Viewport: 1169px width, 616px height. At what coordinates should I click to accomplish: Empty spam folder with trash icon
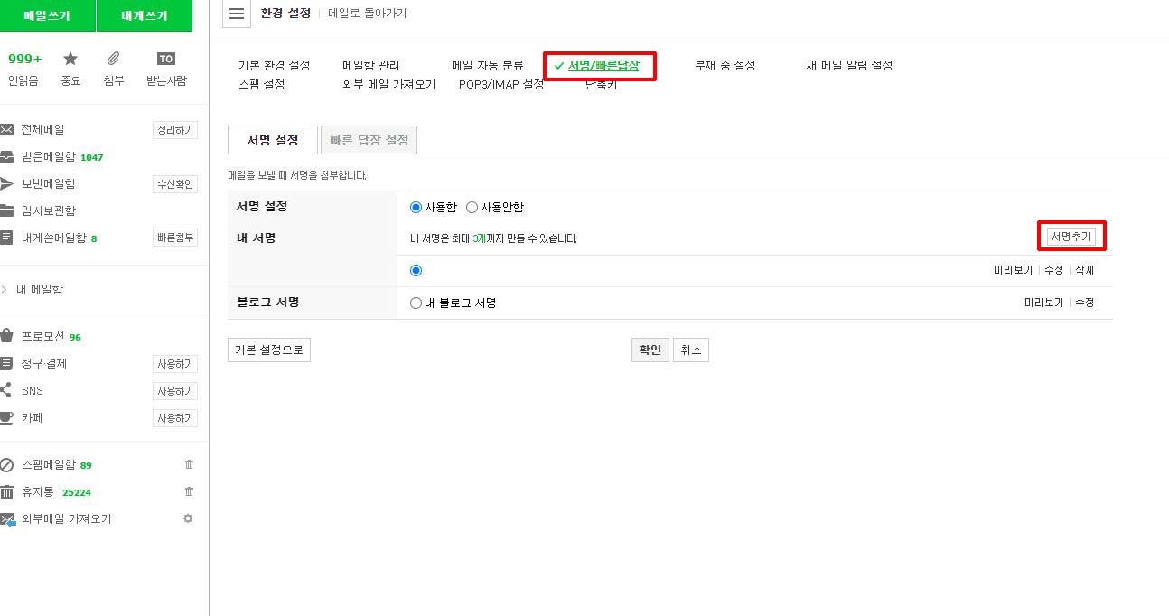tap(189, 464)
